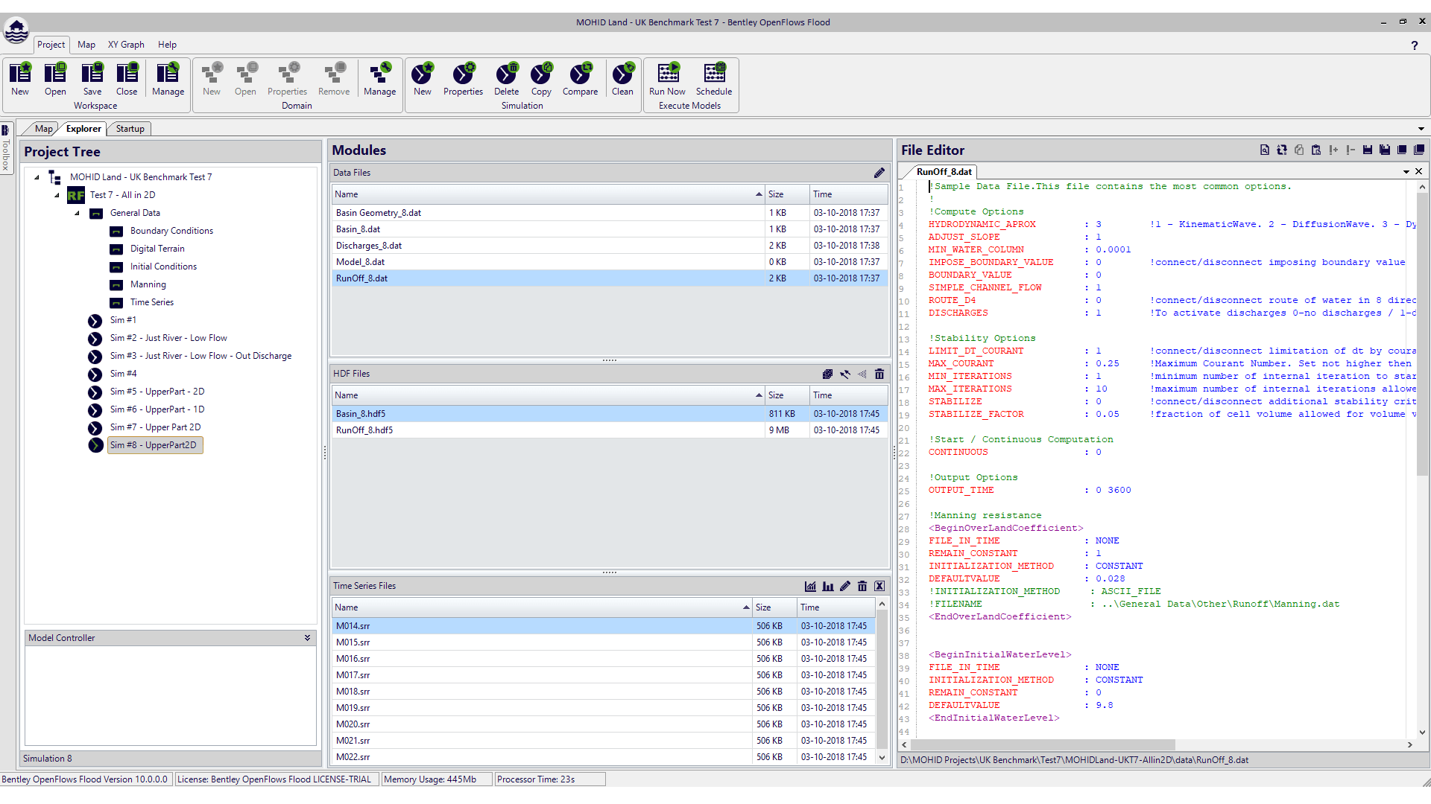Click the Data Files edit pencil icon
The image size is (1431, 804).
[879, 173]
